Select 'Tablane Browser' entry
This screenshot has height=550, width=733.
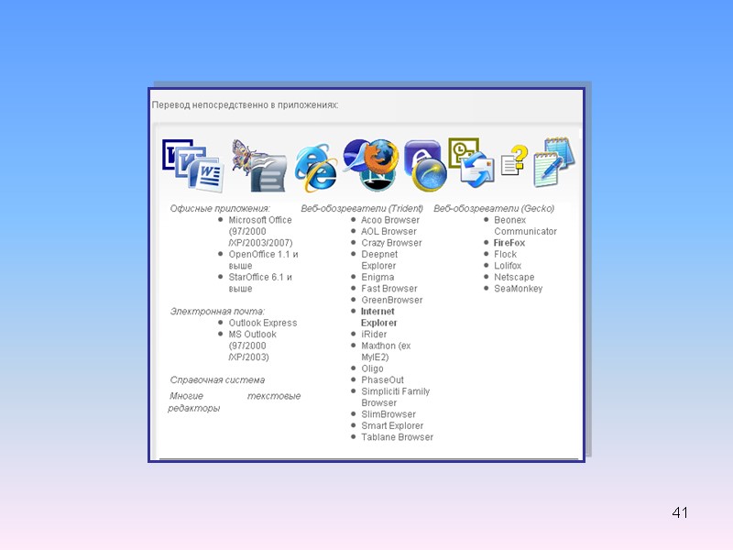coord(397,437)
